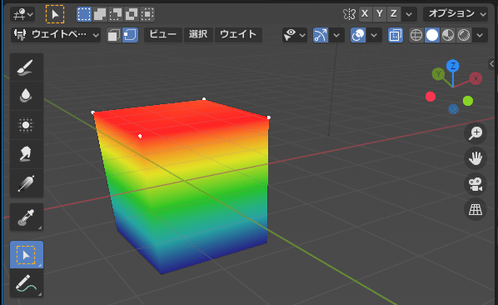498x305 pixels.
Task: Select the Gradient weight tool
Action: coord(27,183)
